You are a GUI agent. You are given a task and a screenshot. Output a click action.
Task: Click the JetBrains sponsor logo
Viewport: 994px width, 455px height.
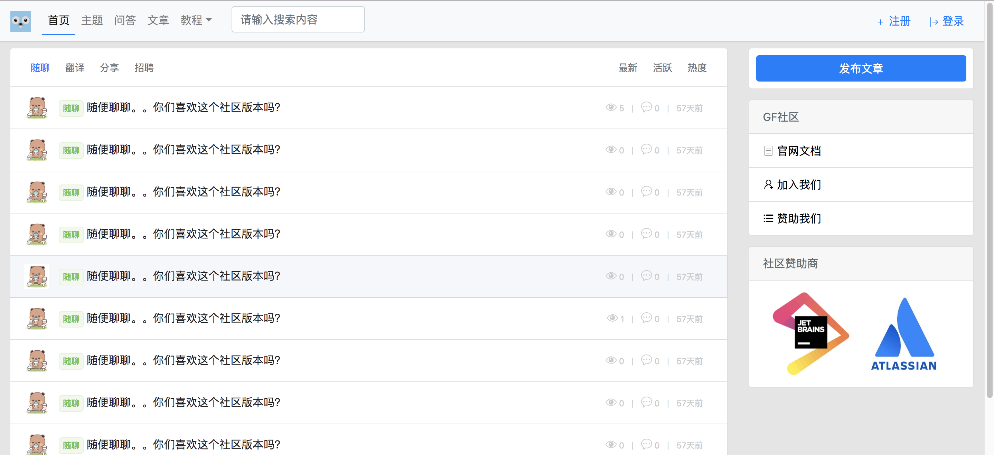point(810,333)
